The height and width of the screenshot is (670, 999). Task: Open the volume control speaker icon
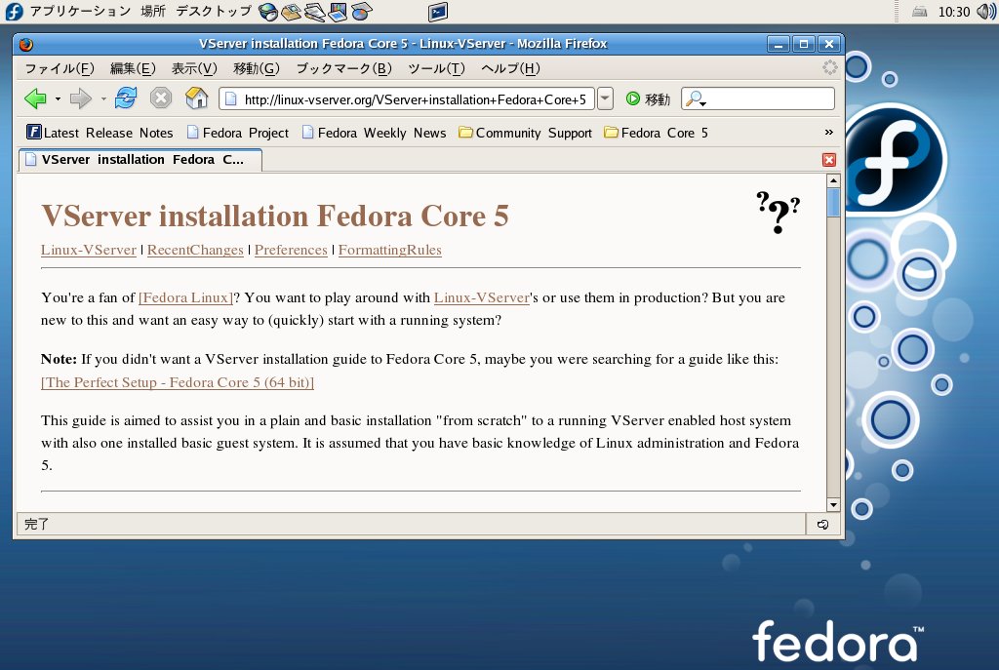(x=985, y=12)
